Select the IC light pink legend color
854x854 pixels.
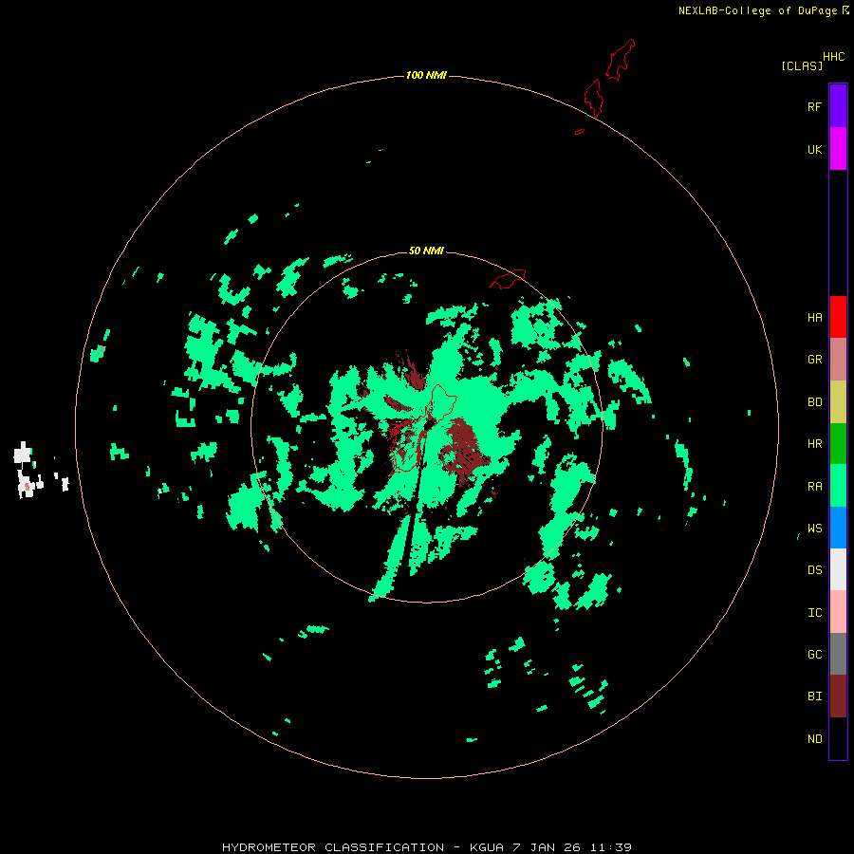[x=838, y=612]
